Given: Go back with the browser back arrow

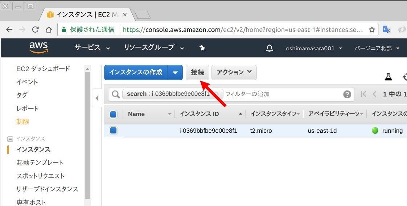Looking at the screenshot, I should (x=9, y=30).
